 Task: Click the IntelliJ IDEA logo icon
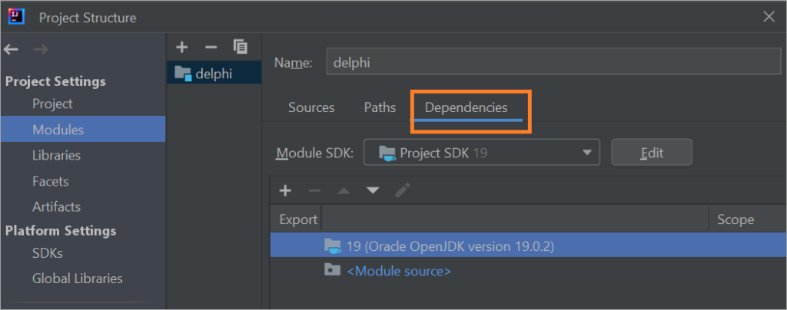tap(17, 17)
